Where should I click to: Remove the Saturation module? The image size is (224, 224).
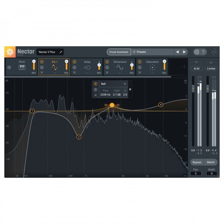pyautogui.click(x=140, y=72)
